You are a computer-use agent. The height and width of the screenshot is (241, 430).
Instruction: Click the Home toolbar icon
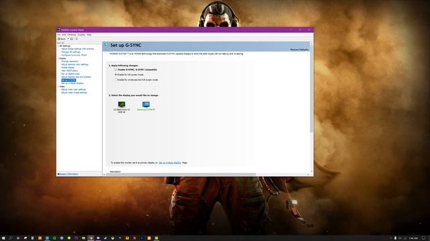click(77, 39)
